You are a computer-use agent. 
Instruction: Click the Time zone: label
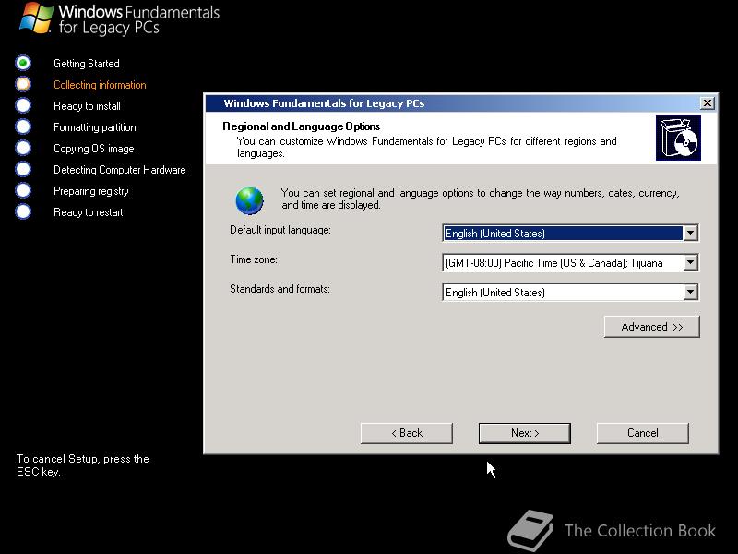pos(253,259)
